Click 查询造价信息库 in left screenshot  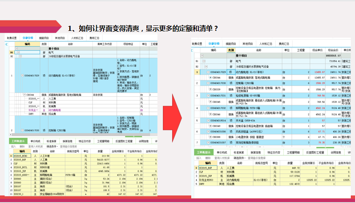tap(68, 146)
